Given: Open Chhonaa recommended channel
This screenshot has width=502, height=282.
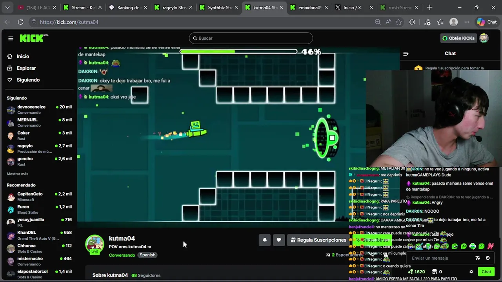Looking at the screenshot, I should 39,248.
